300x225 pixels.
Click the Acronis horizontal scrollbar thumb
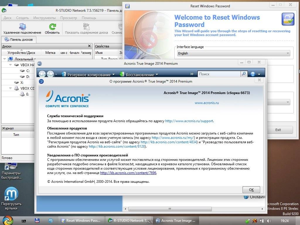(170, 209)
